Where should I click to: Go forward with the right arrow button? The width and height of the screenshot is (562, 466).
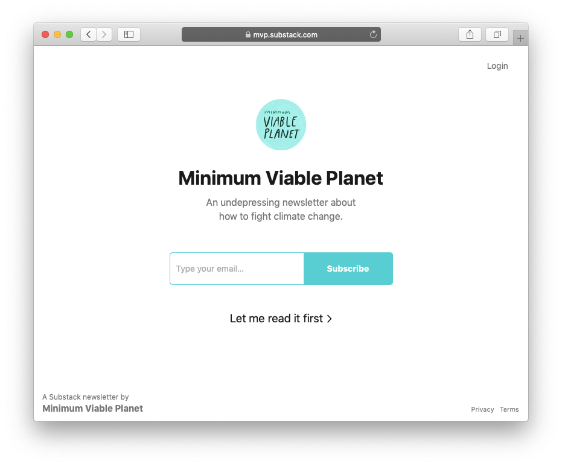tap(104, 34)
